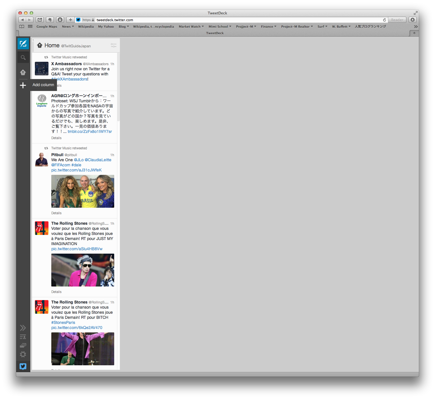Screen dimensions: 435x399
Task: Open TweetDeck settings gear
Action: tap(23, 354)
